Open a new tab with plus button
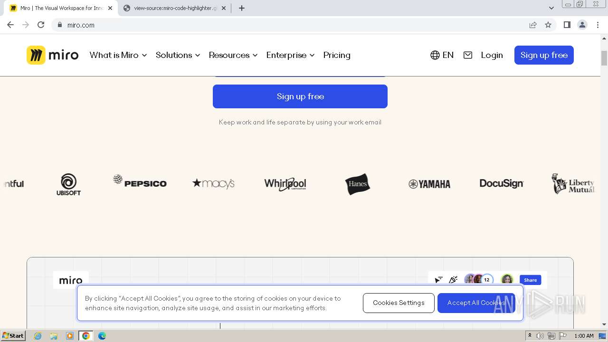 [242, 8]
